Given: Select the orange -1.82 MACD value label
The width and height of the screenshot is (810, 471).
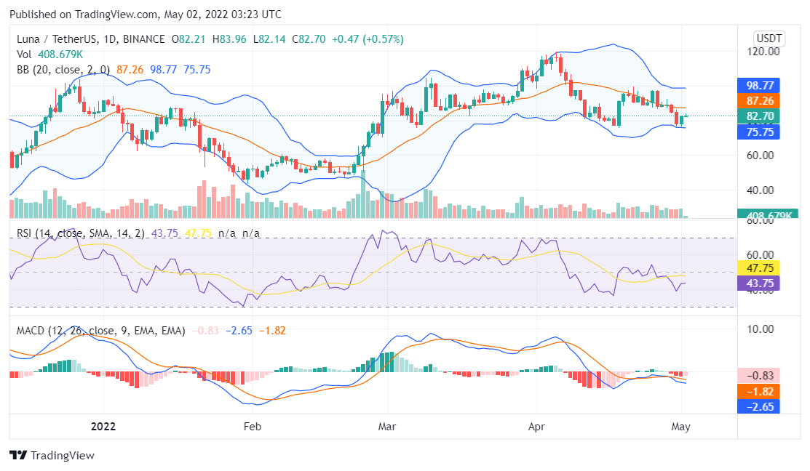Looking at the screenshot, I should [x=759, y=392].
